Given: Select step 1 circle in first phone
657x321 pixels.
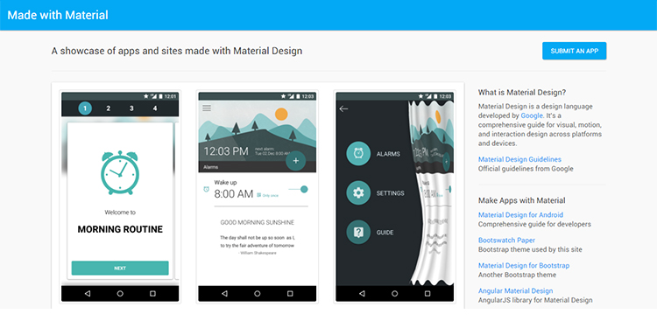Looking at the screenshot, I should (85, 108).
